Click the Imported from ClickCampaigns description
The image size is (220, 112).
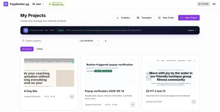pyautogui.click(x=168, y=96)
